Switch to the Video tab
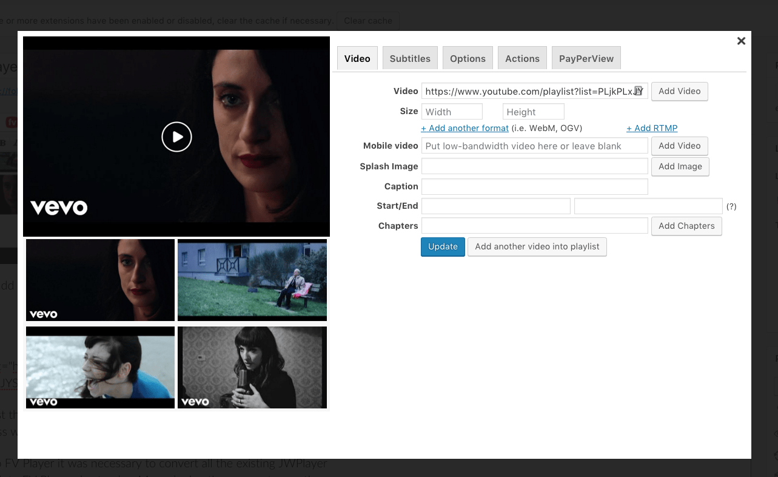Image resolution: width=778 pixels, height=477 pixels. 357,58
